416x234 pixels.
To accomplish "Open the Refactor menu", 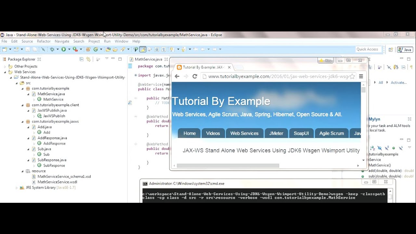I will (44, 41).
